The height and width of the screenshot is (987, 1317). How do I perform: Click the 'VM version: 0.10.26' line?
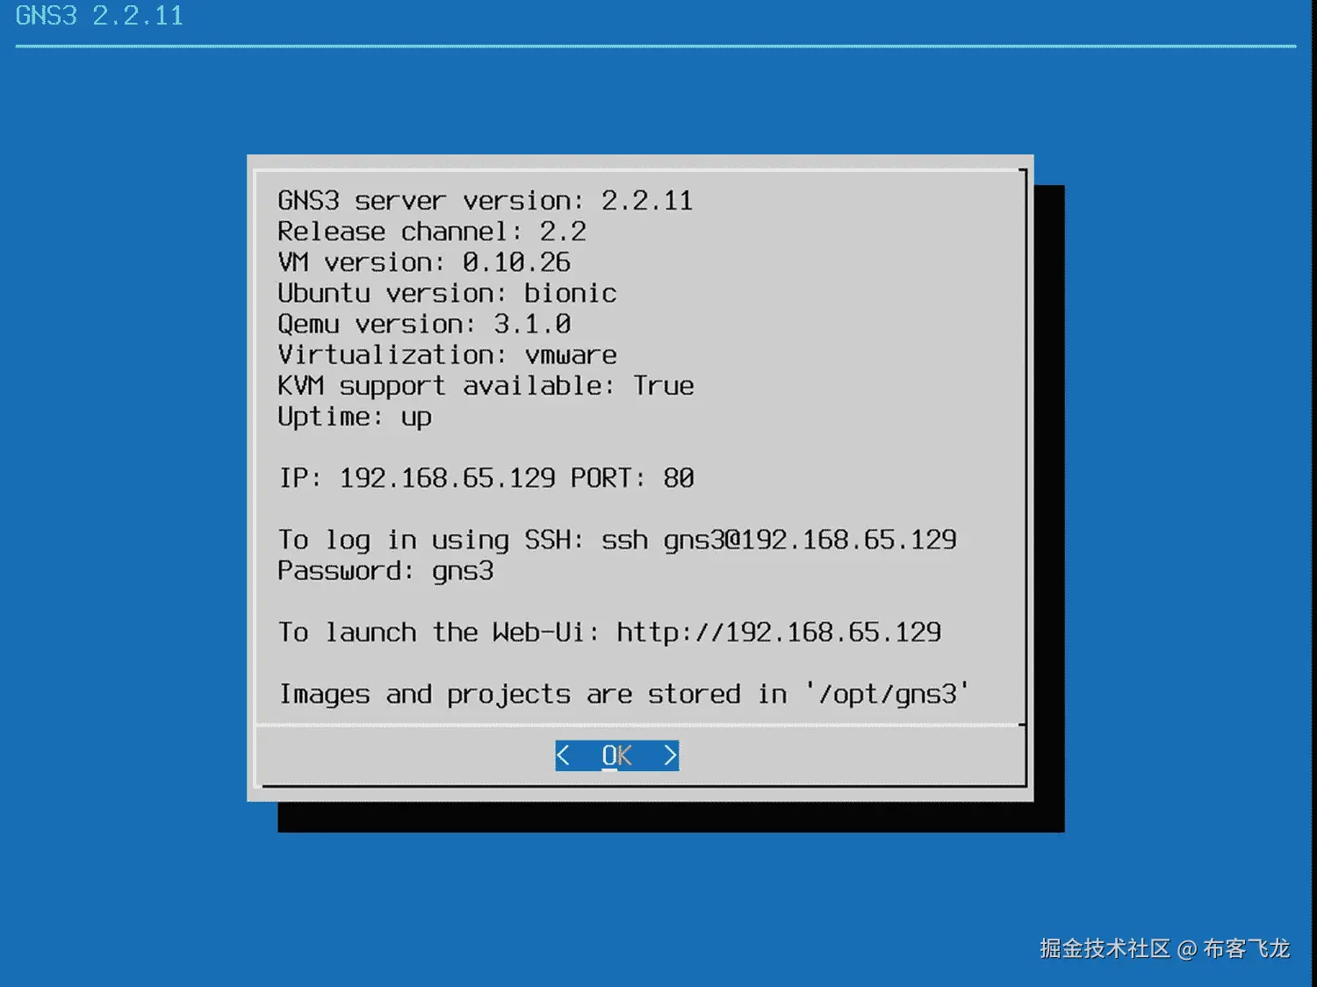click(x=424, y=262)
